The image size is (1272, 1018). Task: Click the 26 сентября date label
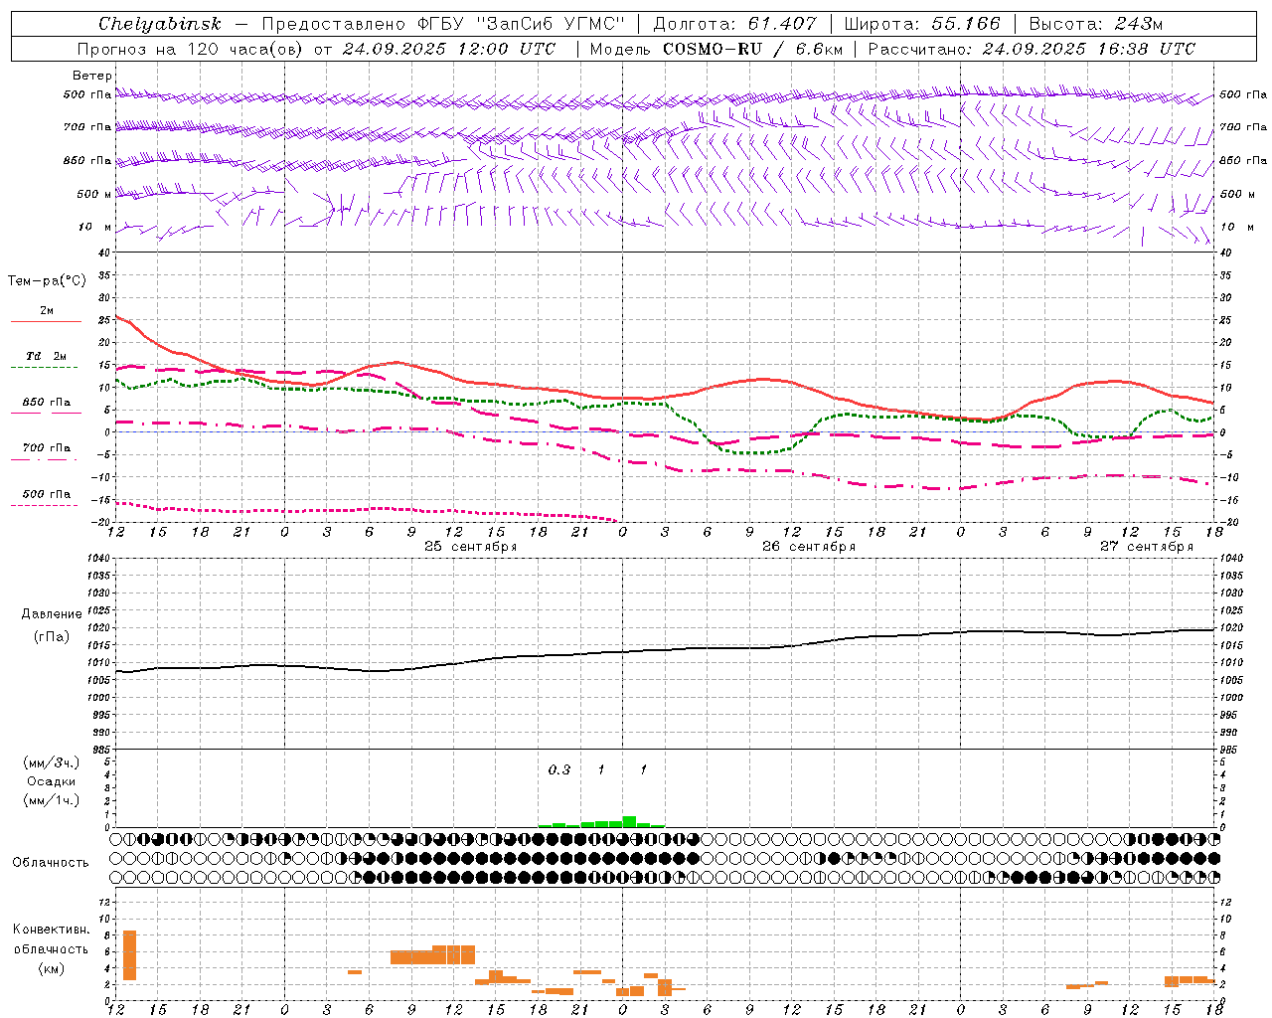pos(808,547)
